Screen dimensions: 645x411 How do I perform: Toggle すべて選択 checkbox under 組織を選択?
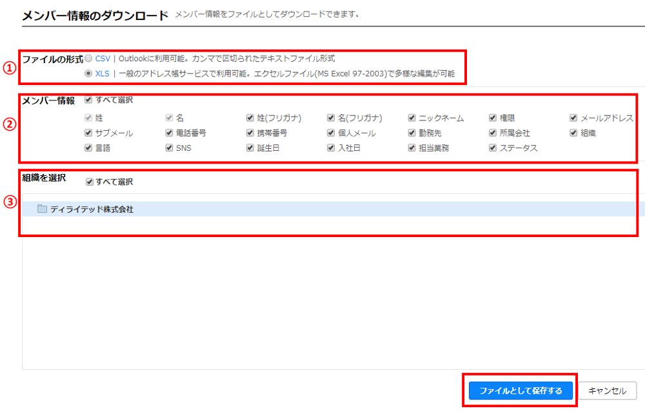pos(88,182)
